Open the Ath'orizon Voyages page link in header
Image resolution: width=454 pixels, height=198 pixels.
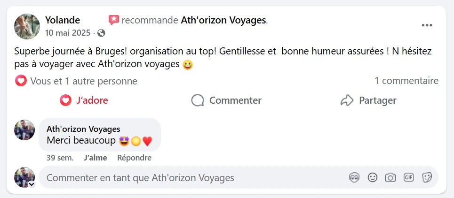[x=223, y=20]
